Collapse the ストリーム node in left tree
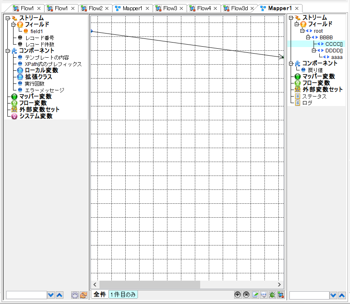350x304 pixels. [x=8, y=18]
